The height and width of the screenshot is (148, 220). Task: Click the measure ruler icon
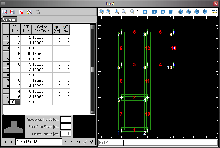tap(214, 12)
